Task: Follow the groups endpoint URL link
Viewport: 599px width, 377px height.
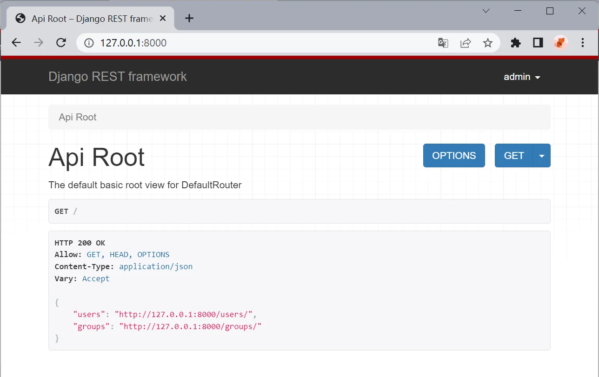Action: pyautogui.click(x=190, y=326)
